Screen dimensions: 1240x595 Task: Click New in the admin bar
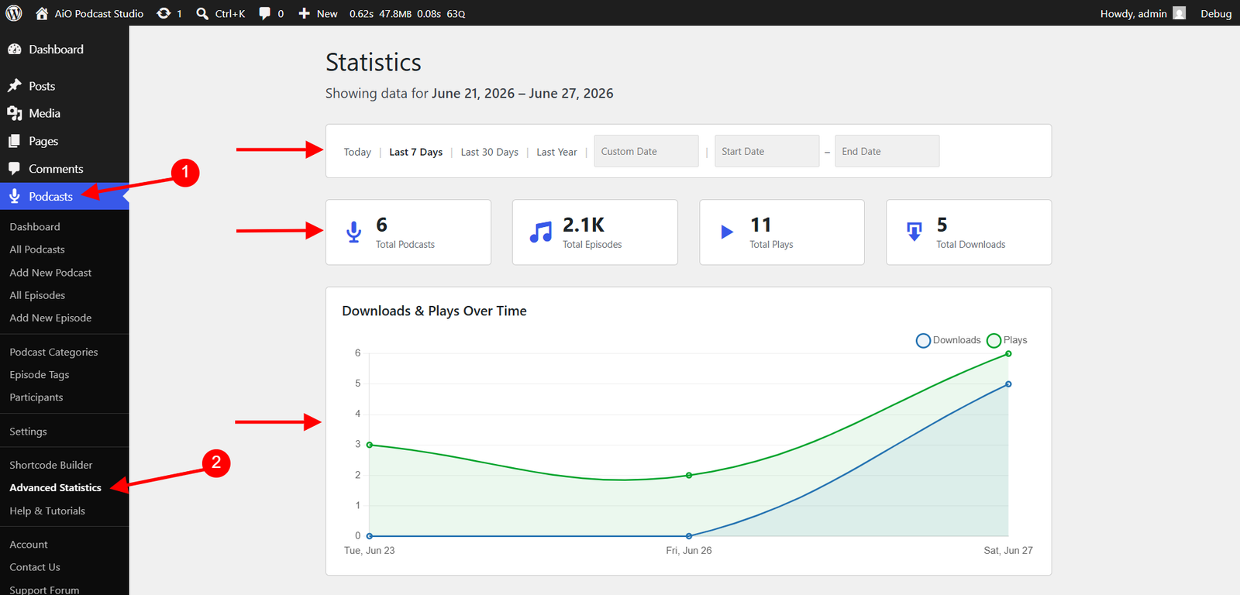point(327,13)
